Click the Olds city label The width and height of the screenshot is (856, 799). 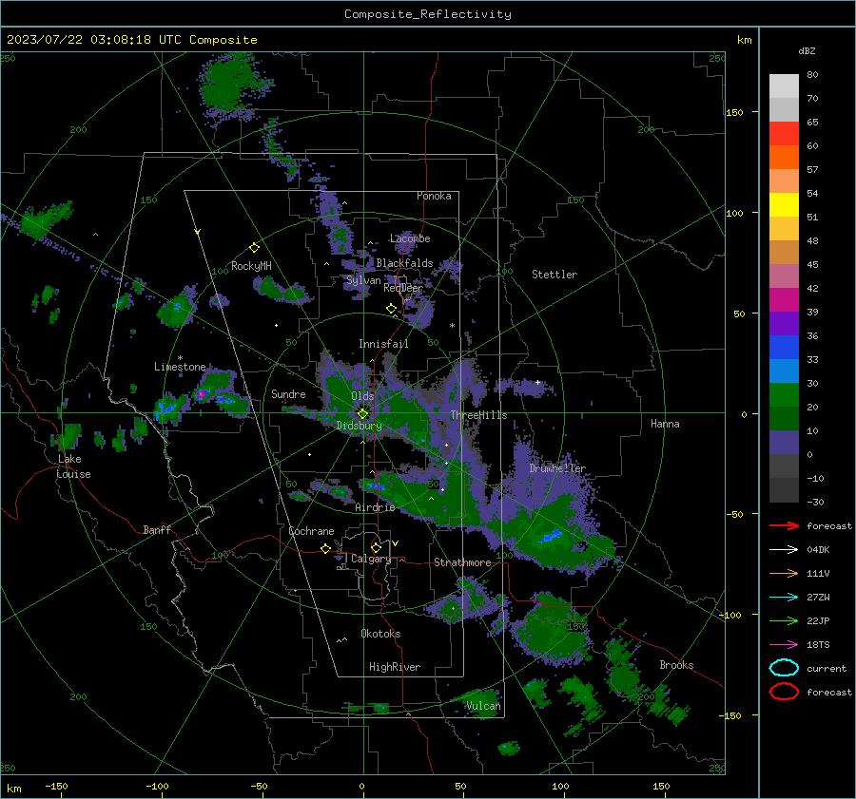pos(362,396)
